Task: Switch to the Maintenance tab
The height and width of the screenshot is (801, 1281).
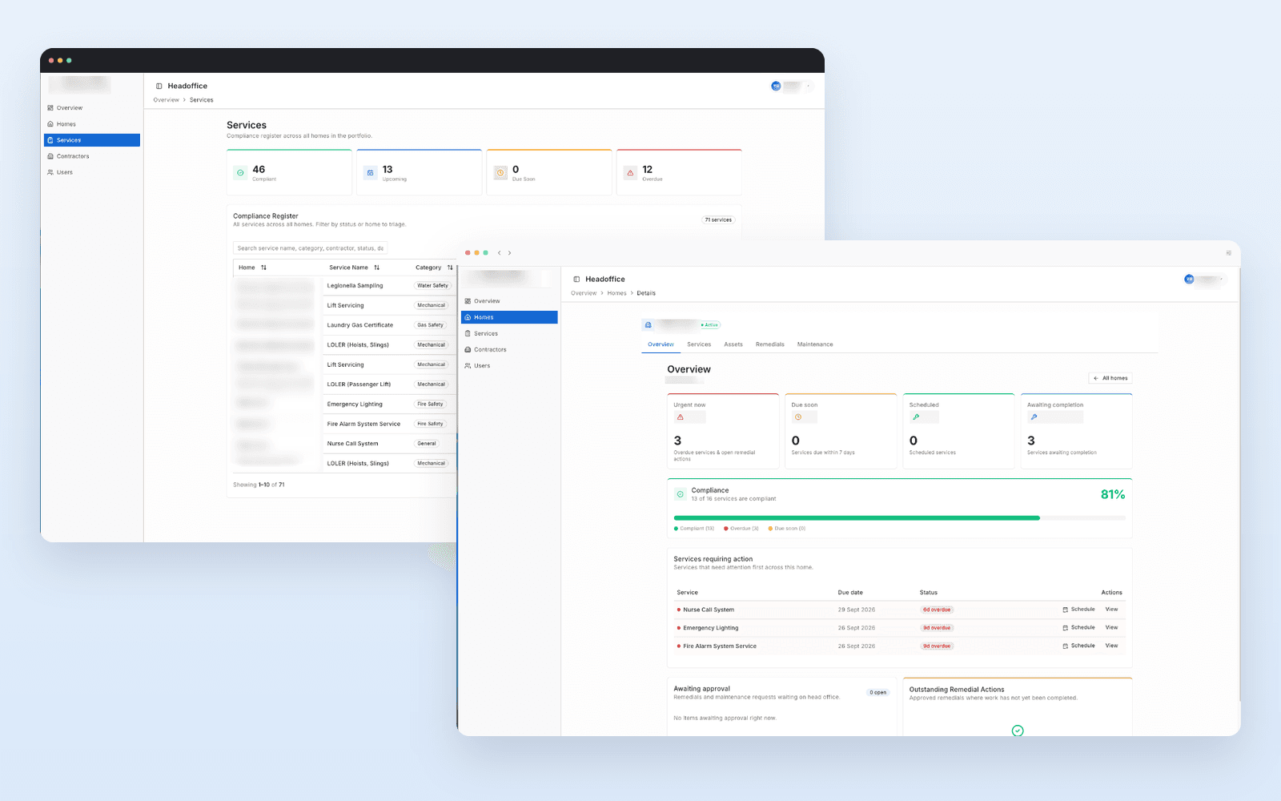Action: click(815, 344)
